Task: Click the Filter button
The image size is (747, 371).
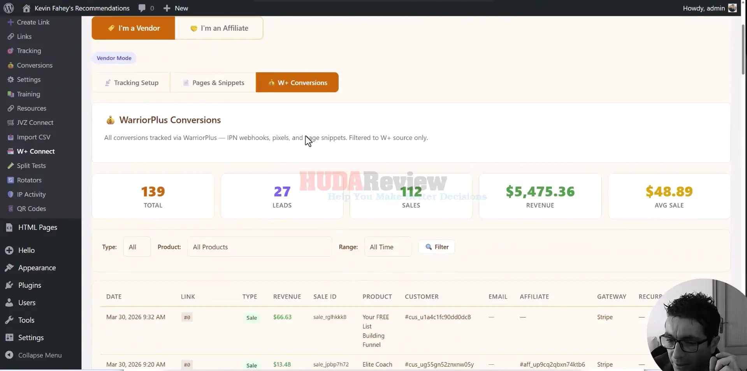Action: coord(437,247)
